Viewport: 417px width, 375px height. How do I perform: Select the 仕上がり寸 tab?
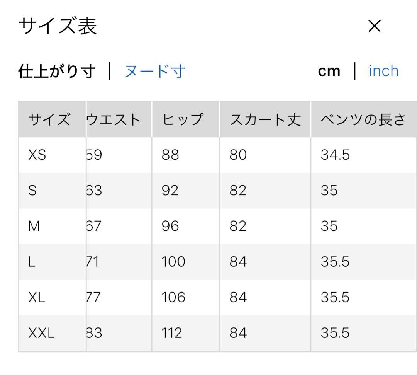(56, 72)
